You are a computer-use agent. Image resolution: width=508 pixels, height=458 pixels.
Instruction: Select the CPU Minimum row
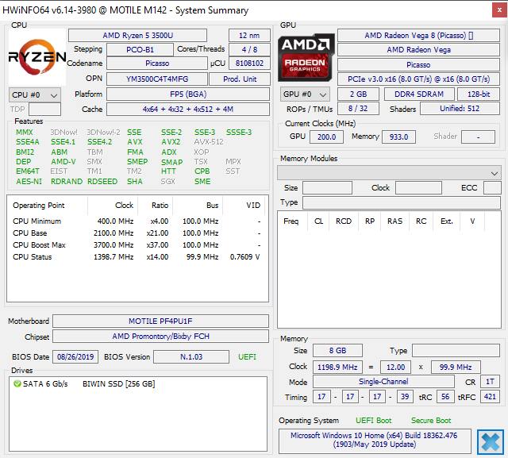pyautogui.click(x=137, y=221)
